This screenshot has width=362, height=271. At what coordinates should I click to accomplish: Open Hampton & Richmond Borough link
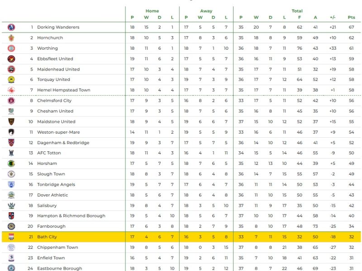71,216
